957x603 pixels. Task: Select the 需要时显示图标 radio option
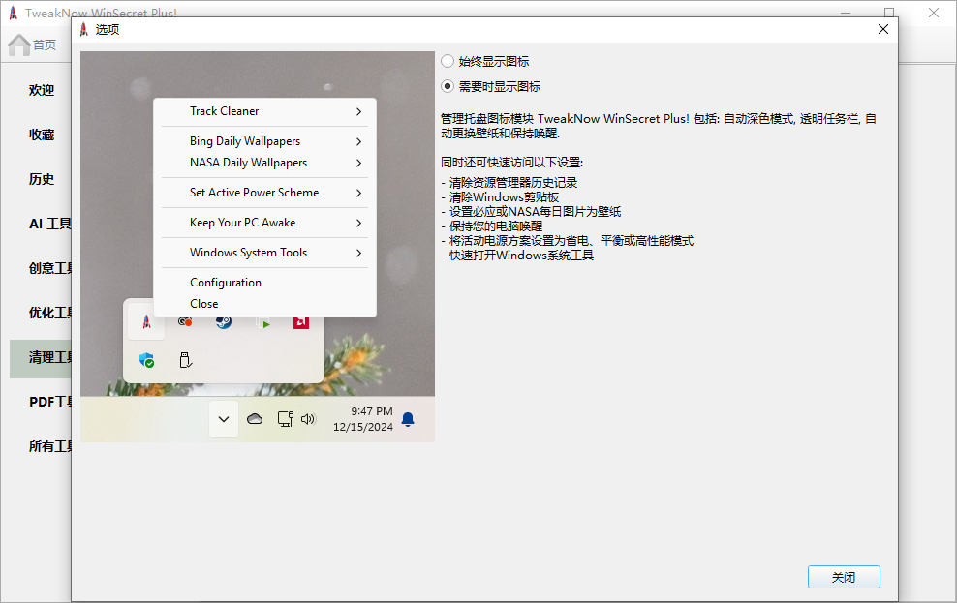coord(491,86)
